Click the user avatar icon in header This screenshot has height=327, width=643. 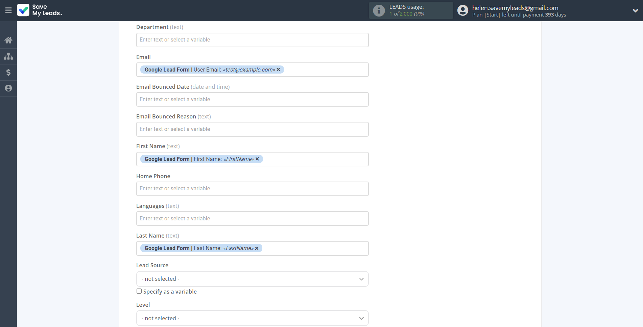pos(462,10)
